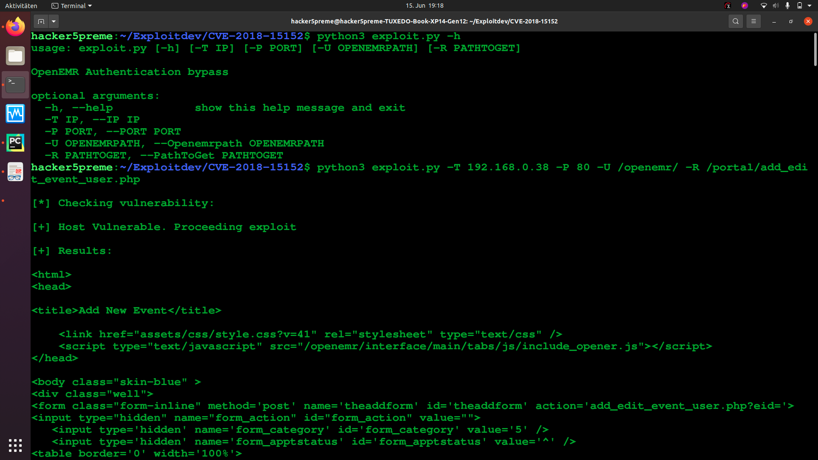This screenshot has width=818, height=460.
Task: Minimize the terminal window
Action: tap(774, 21)
